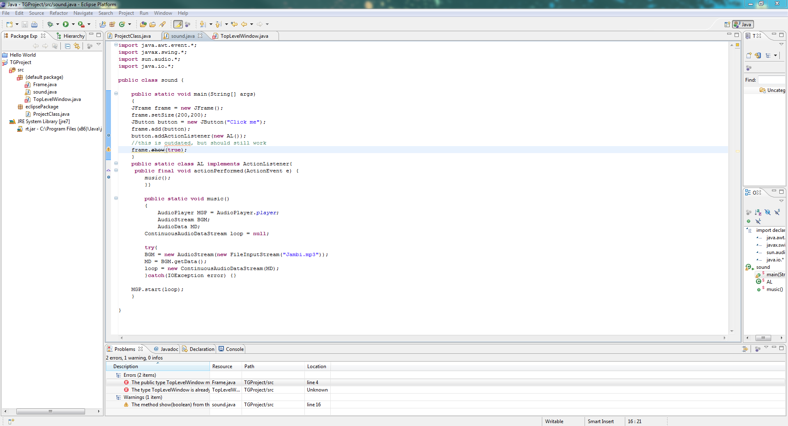Select the TopLevelWindow.java editor tab

point(244,36)
